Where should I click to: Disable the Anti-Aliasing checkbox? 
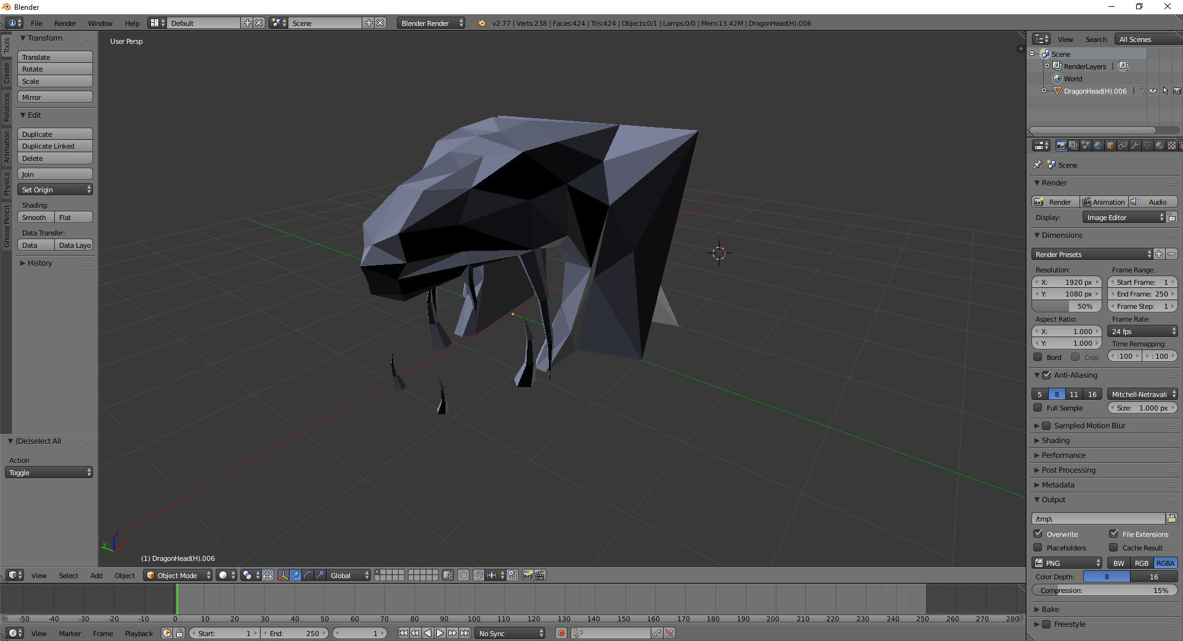click(x=1046, y=375)
